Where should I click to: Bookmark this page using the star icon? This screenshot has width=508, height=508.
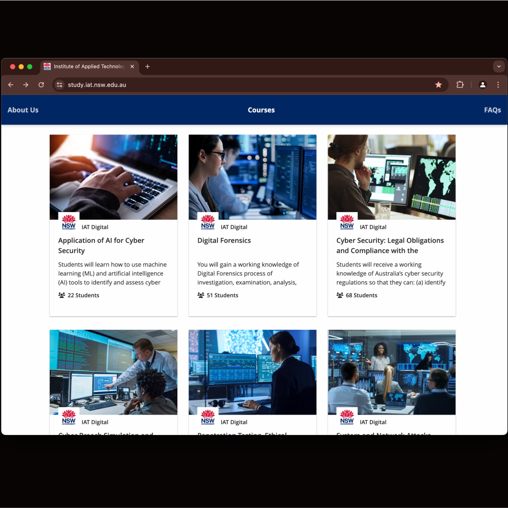[438, 85]
